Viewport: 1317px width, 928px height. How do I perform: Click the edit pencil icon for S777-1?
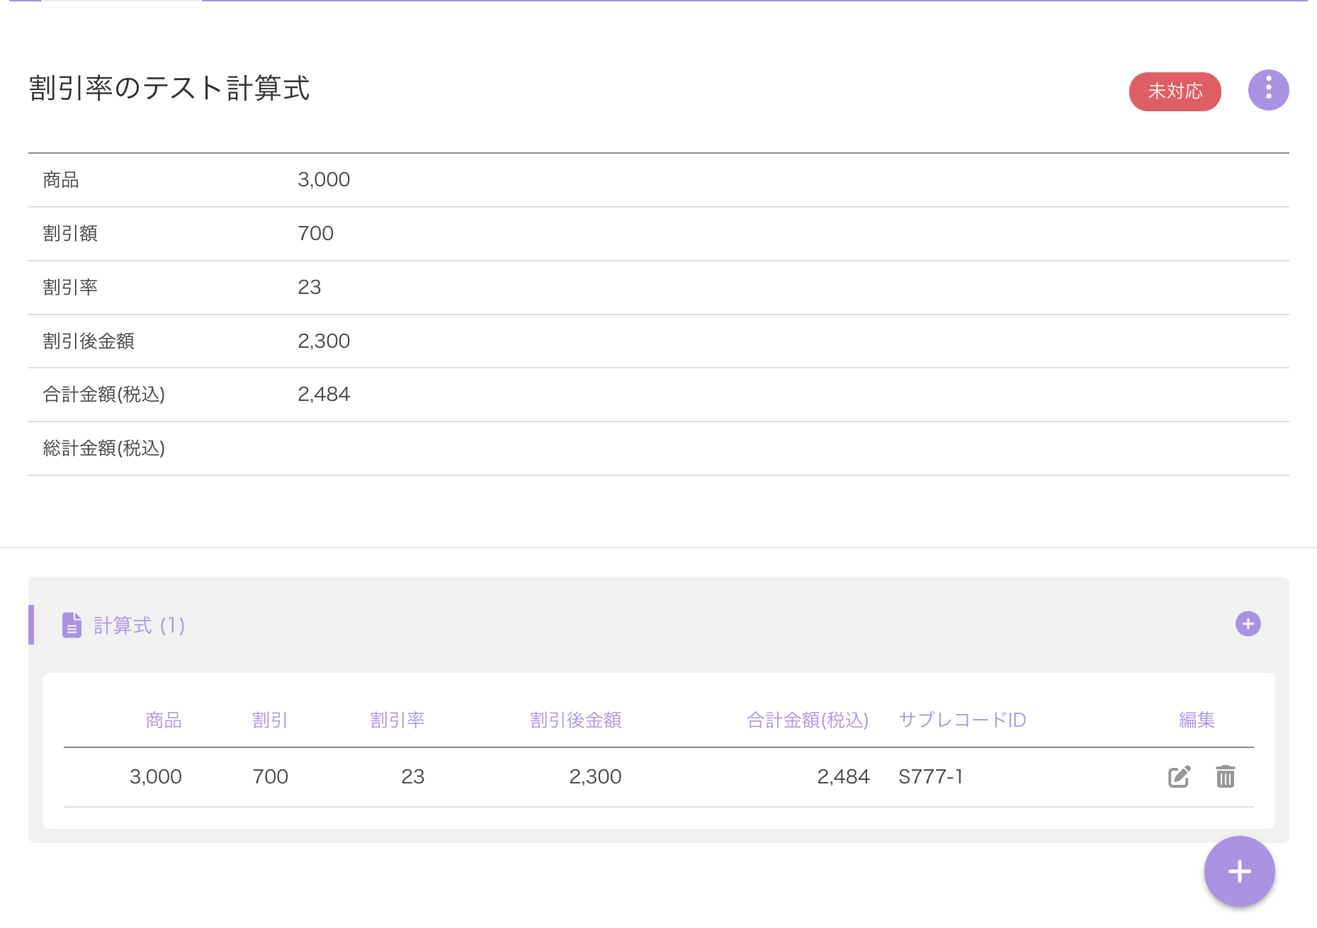click(1179, 776)
